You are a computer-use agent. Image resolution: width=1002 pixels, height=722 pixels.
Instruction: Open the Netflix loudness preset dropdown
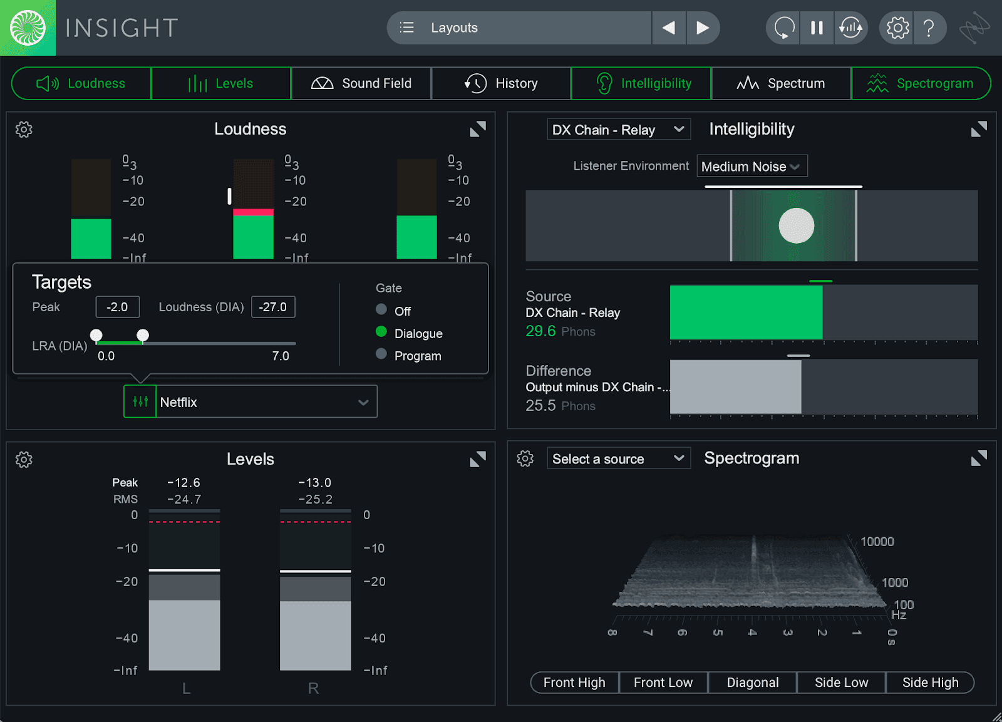pos(266,401)
